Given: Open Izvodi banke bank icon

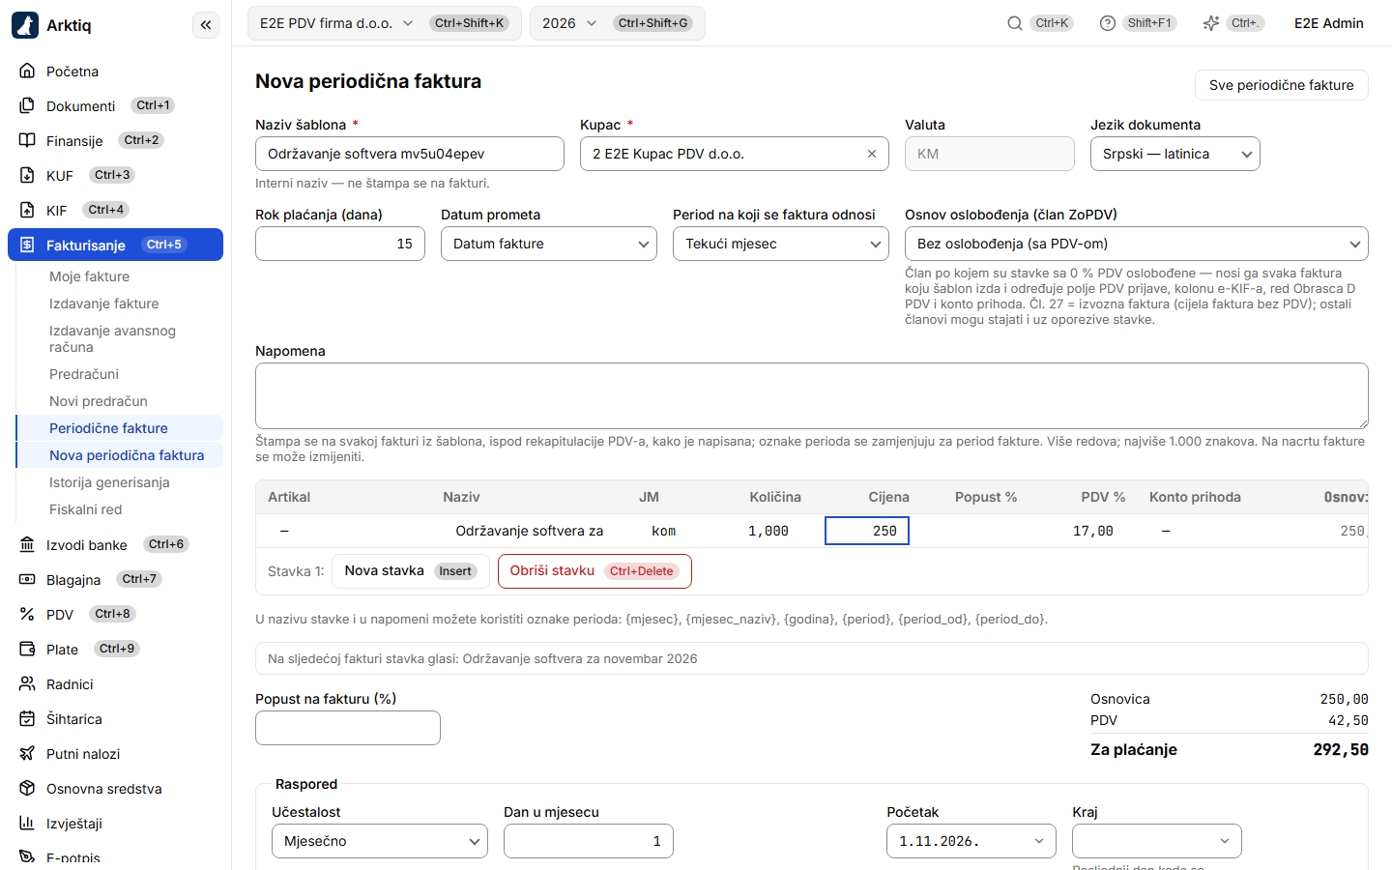Looking at the screenshot, I should point(27,544).
